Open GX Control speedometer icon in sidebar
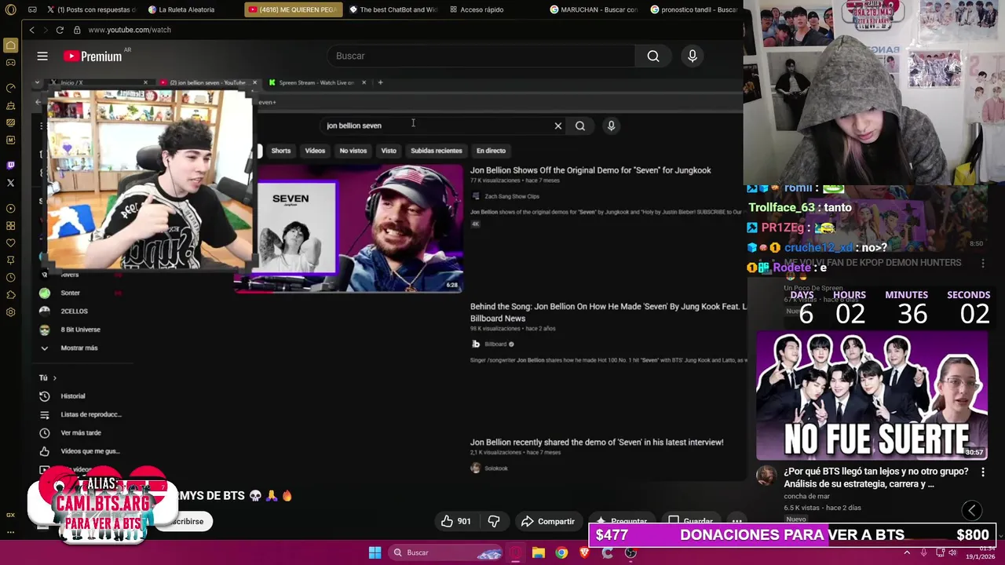 (x=10, y=88)
